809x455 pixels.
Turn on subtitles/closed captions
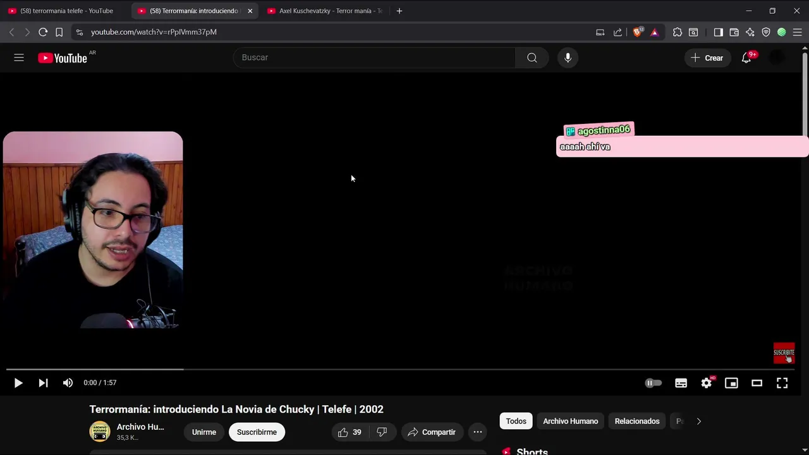(x=681, y=383)
